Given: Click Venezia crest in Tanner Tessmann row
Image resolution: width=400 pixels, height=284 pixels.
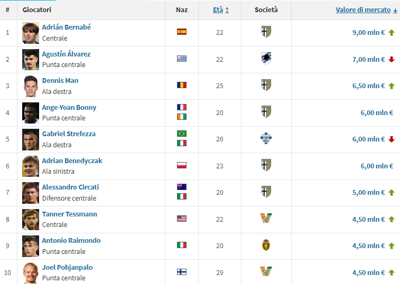Looking at the screenshot, I should click(266, 219).
